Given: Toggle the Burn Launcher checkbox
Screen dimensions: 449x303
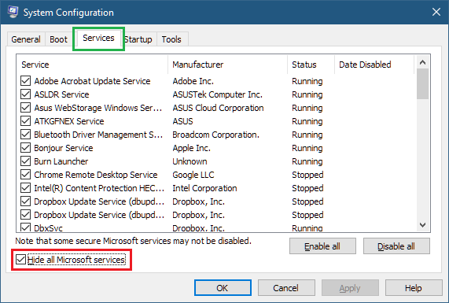Looking at the screenshot, I should point(25,161).
